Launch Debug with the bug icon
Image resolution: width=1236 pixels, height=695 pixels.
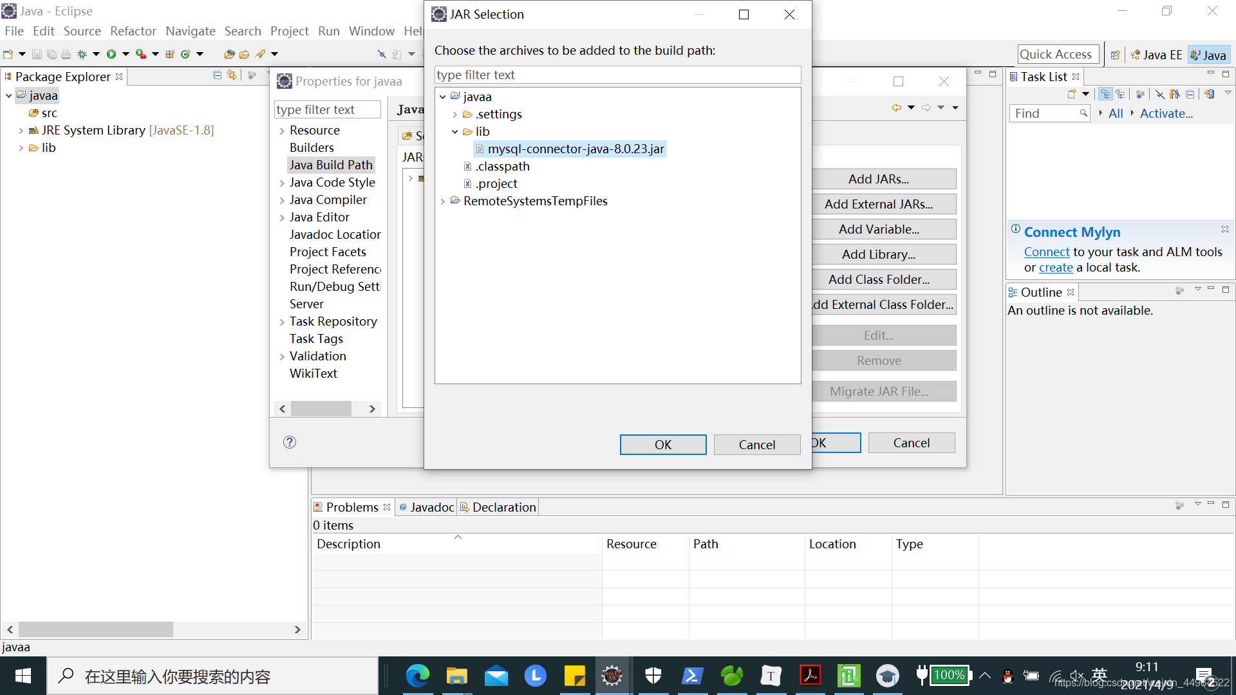(x=82, y=55)
